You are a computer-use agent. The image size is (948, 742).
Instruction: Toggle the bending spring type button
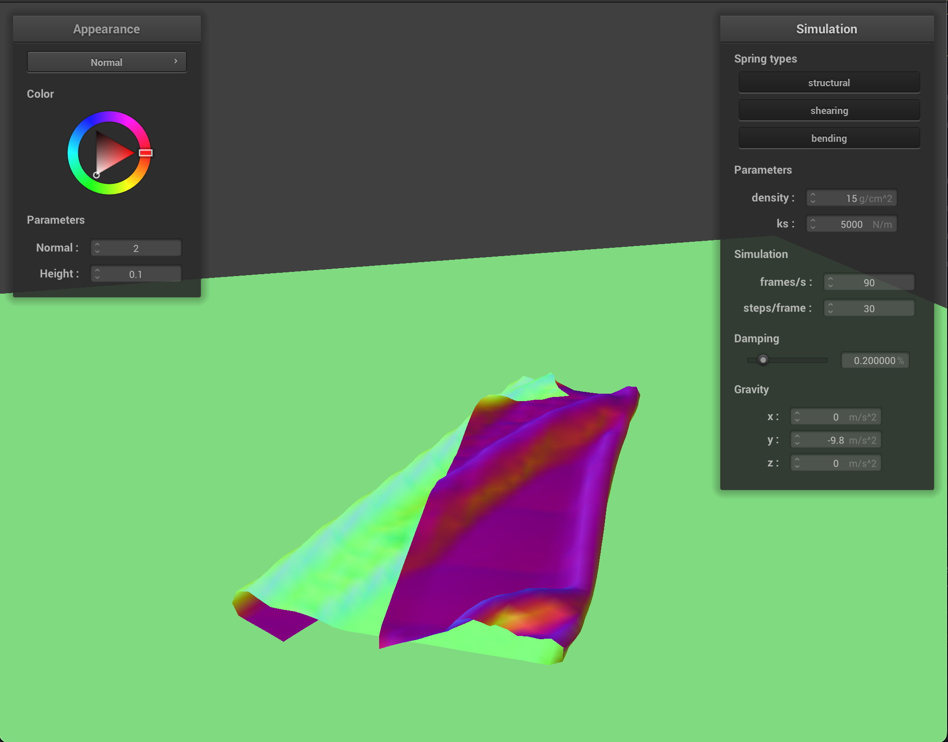pos(829,138)
